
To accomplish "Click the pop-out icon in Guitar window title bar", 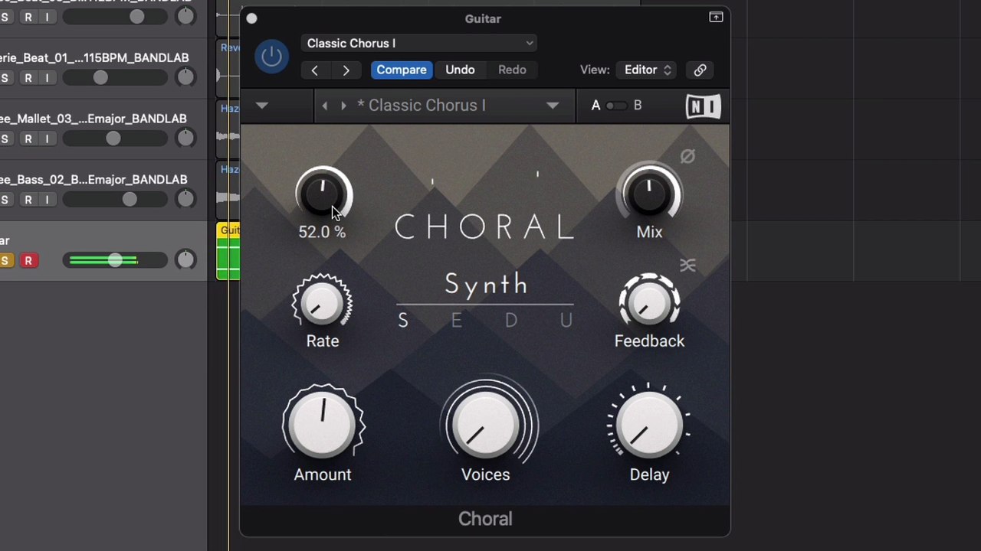I will (716, 17).
